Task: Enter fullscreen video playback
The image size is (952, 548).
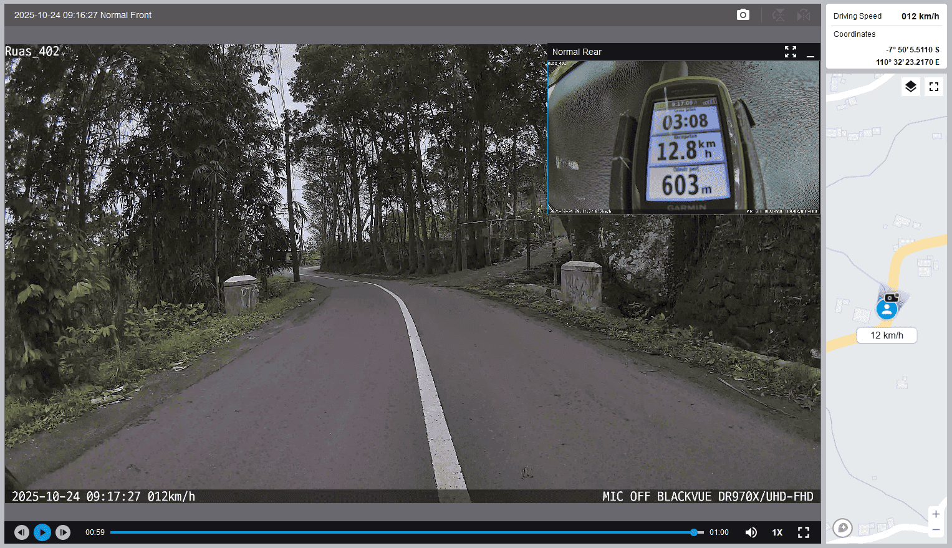Action: coord(804,532)
